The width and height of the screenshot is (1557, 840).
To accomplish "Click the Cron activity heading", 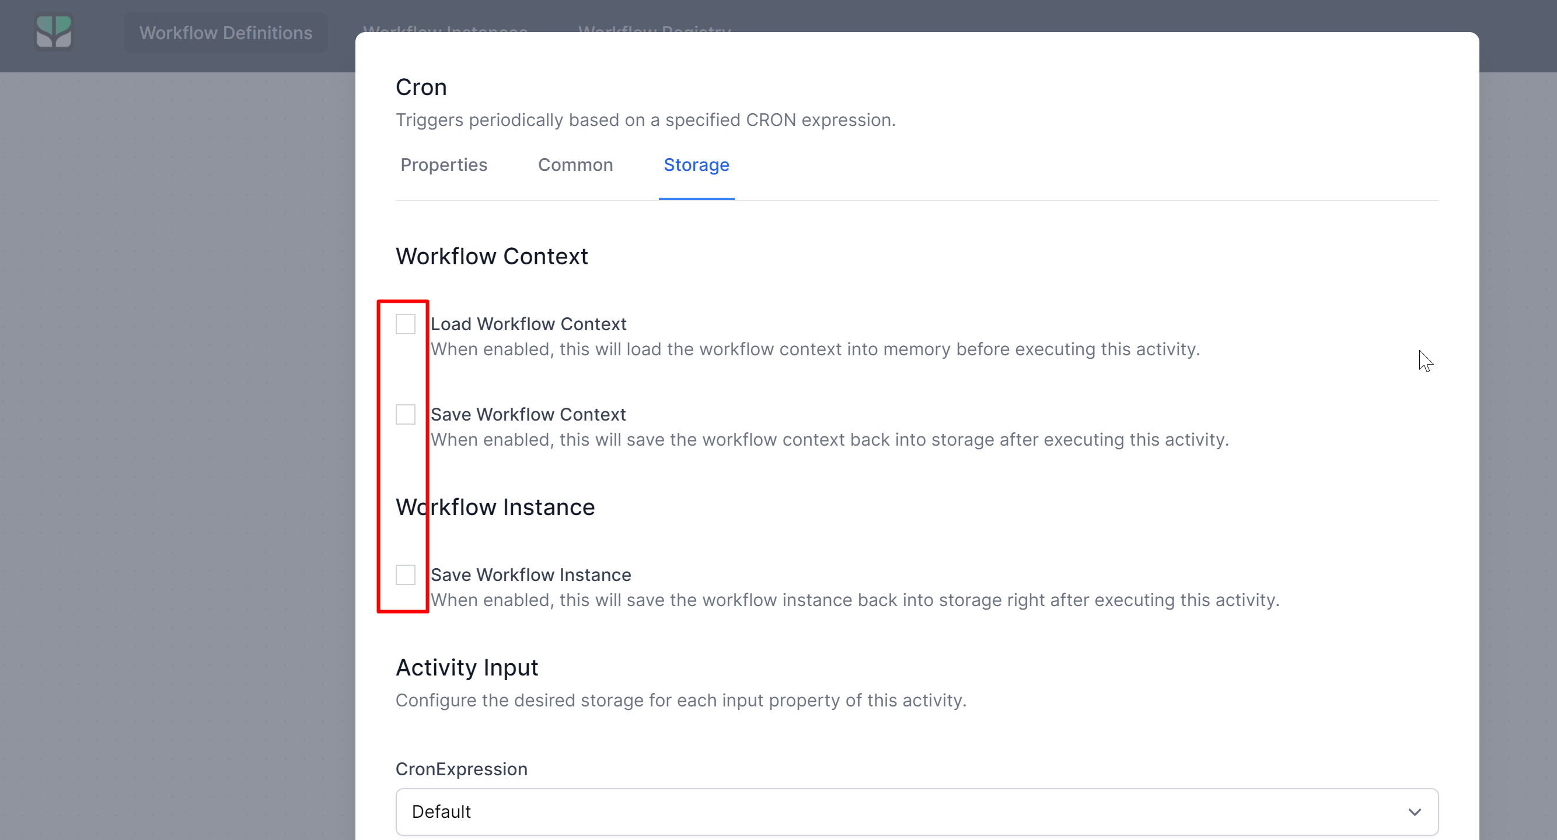I will point(421,87).
